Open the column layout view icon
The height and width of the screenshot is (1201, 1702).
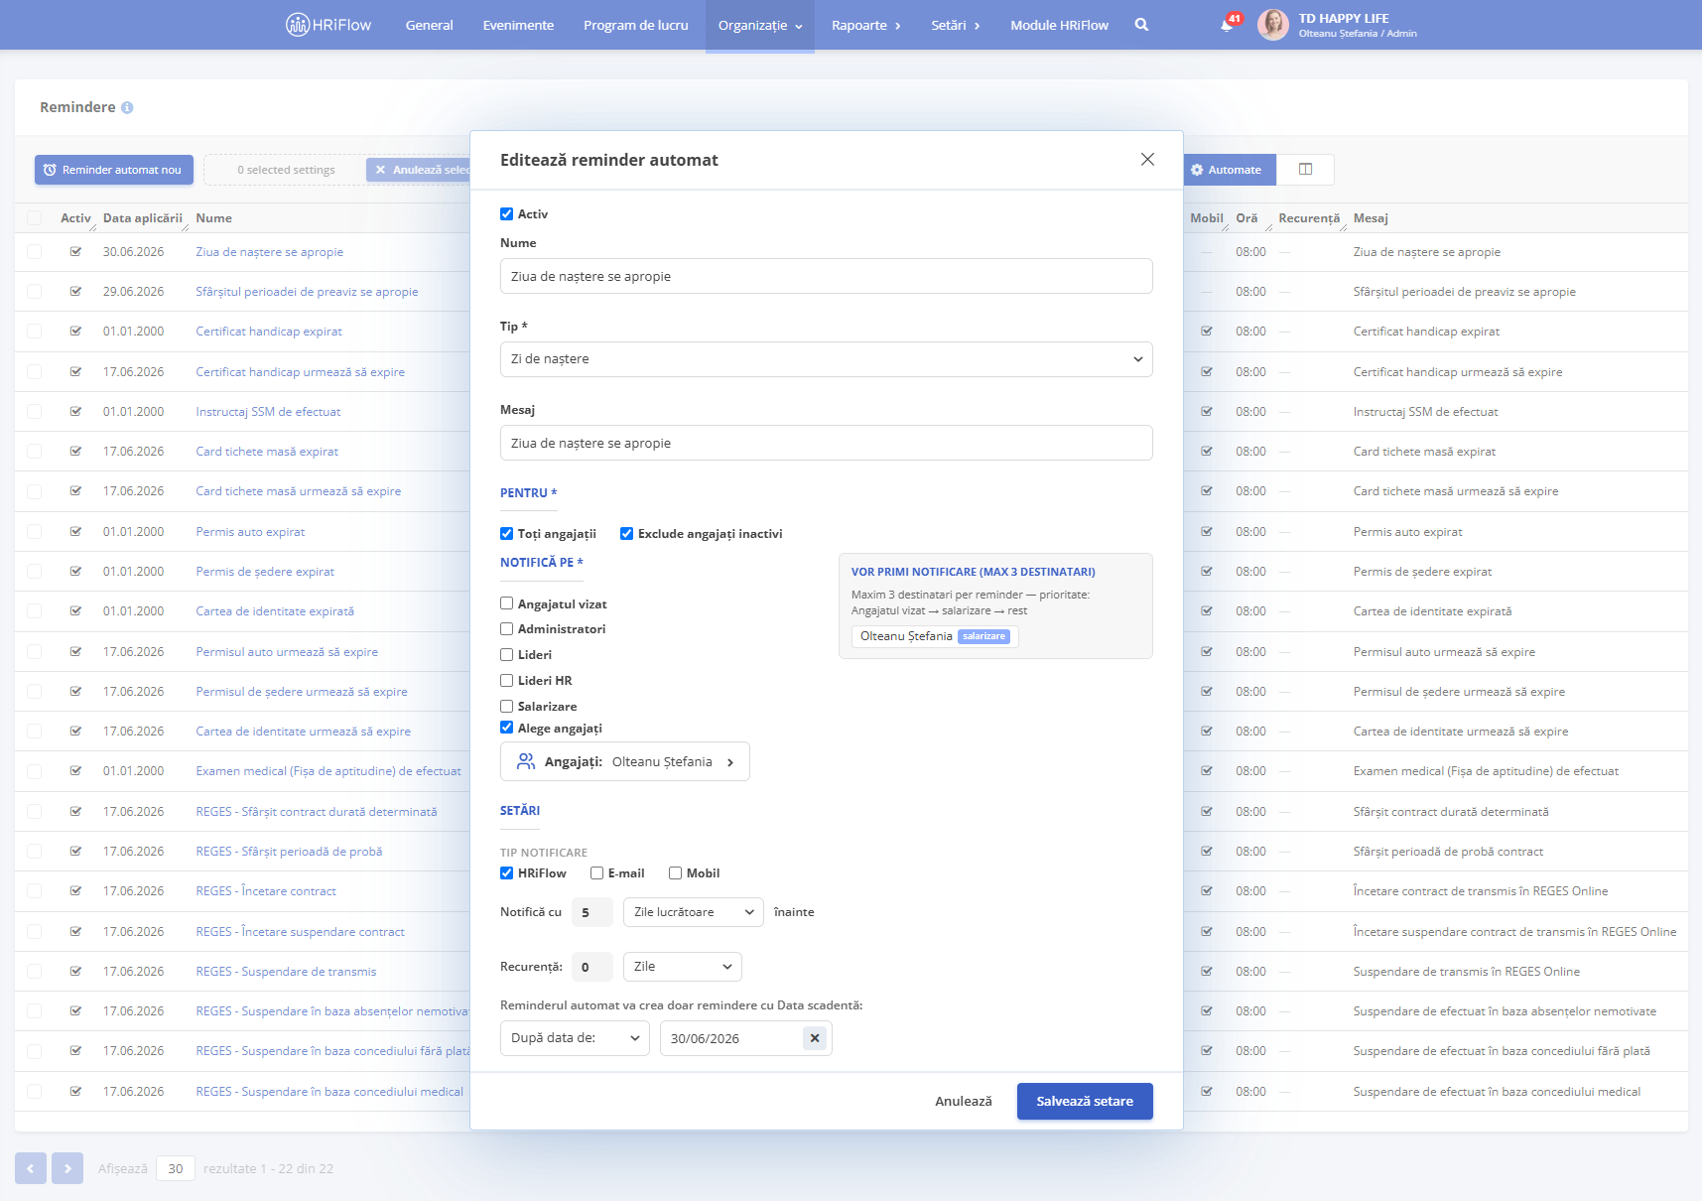(1305, 170)
